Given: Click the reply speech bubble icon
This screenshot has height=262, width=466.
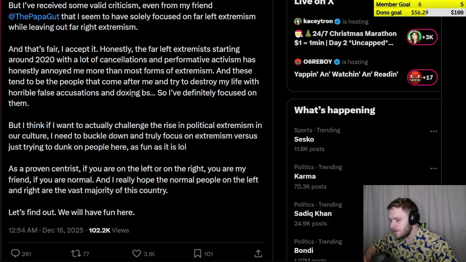Looking at the screenshot, I should tap(15, 254).
